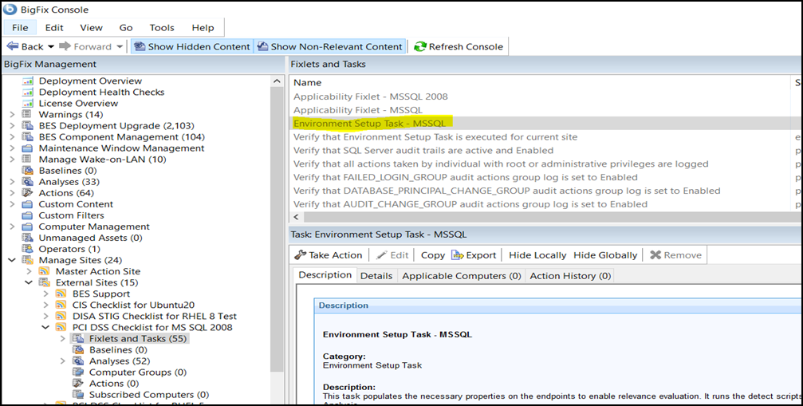This screenshot has width=803, height=406.
Task: Expand the Analyses (33) node
Action: [x=12, y=182]
